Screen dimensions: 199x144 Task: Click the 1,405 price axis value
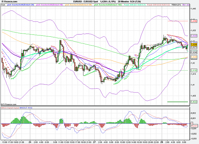point(193,96)
